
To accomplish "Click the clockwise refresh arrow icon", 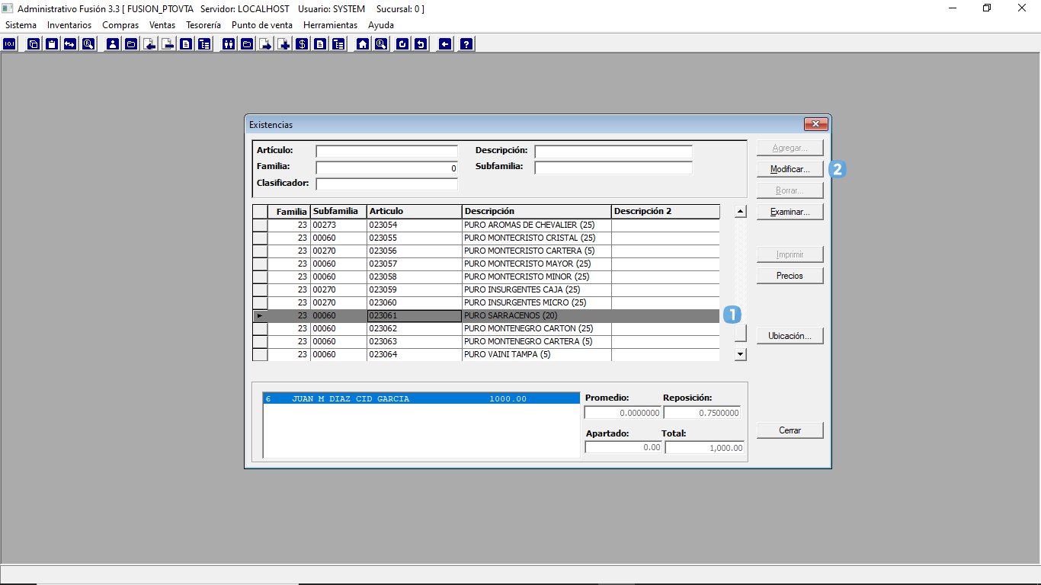I will click(402, 44).
